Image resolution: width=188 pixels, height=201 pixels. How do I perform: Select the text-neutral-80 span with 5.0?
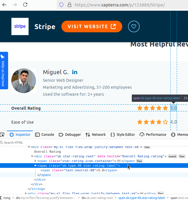79,170
